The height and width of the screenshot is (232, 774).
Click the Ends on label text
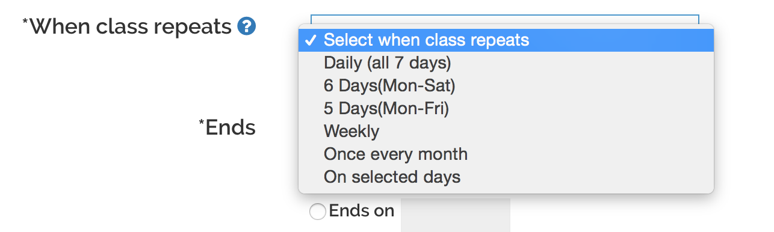(x=362, y=211)
